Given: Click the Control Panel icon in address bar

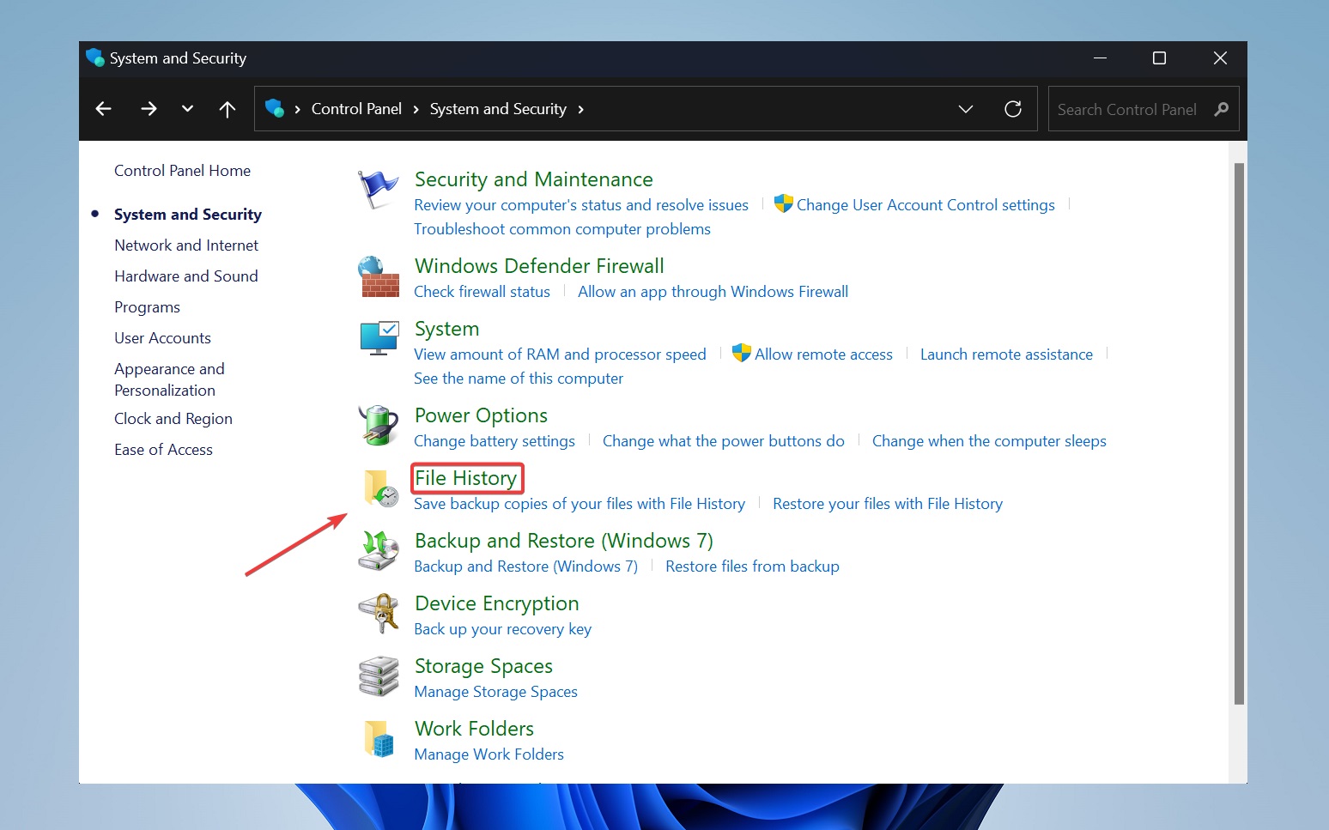Looking at the screenshot, I should (275, 108).
